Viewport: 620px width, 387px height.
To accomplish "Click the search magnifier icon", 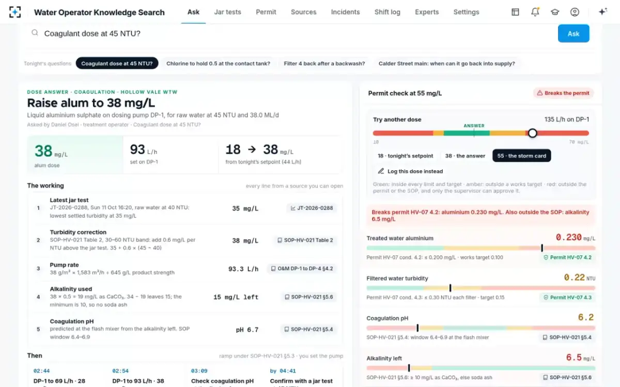I will (35, 33).
